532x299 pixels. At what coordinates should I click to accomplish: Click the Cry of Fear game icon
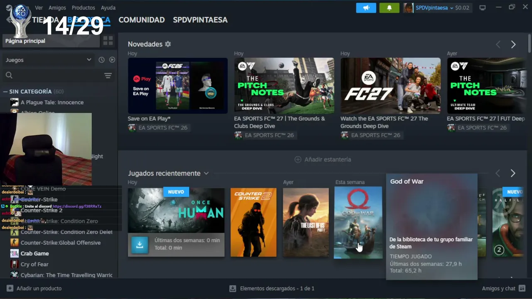tap(15, 264)
